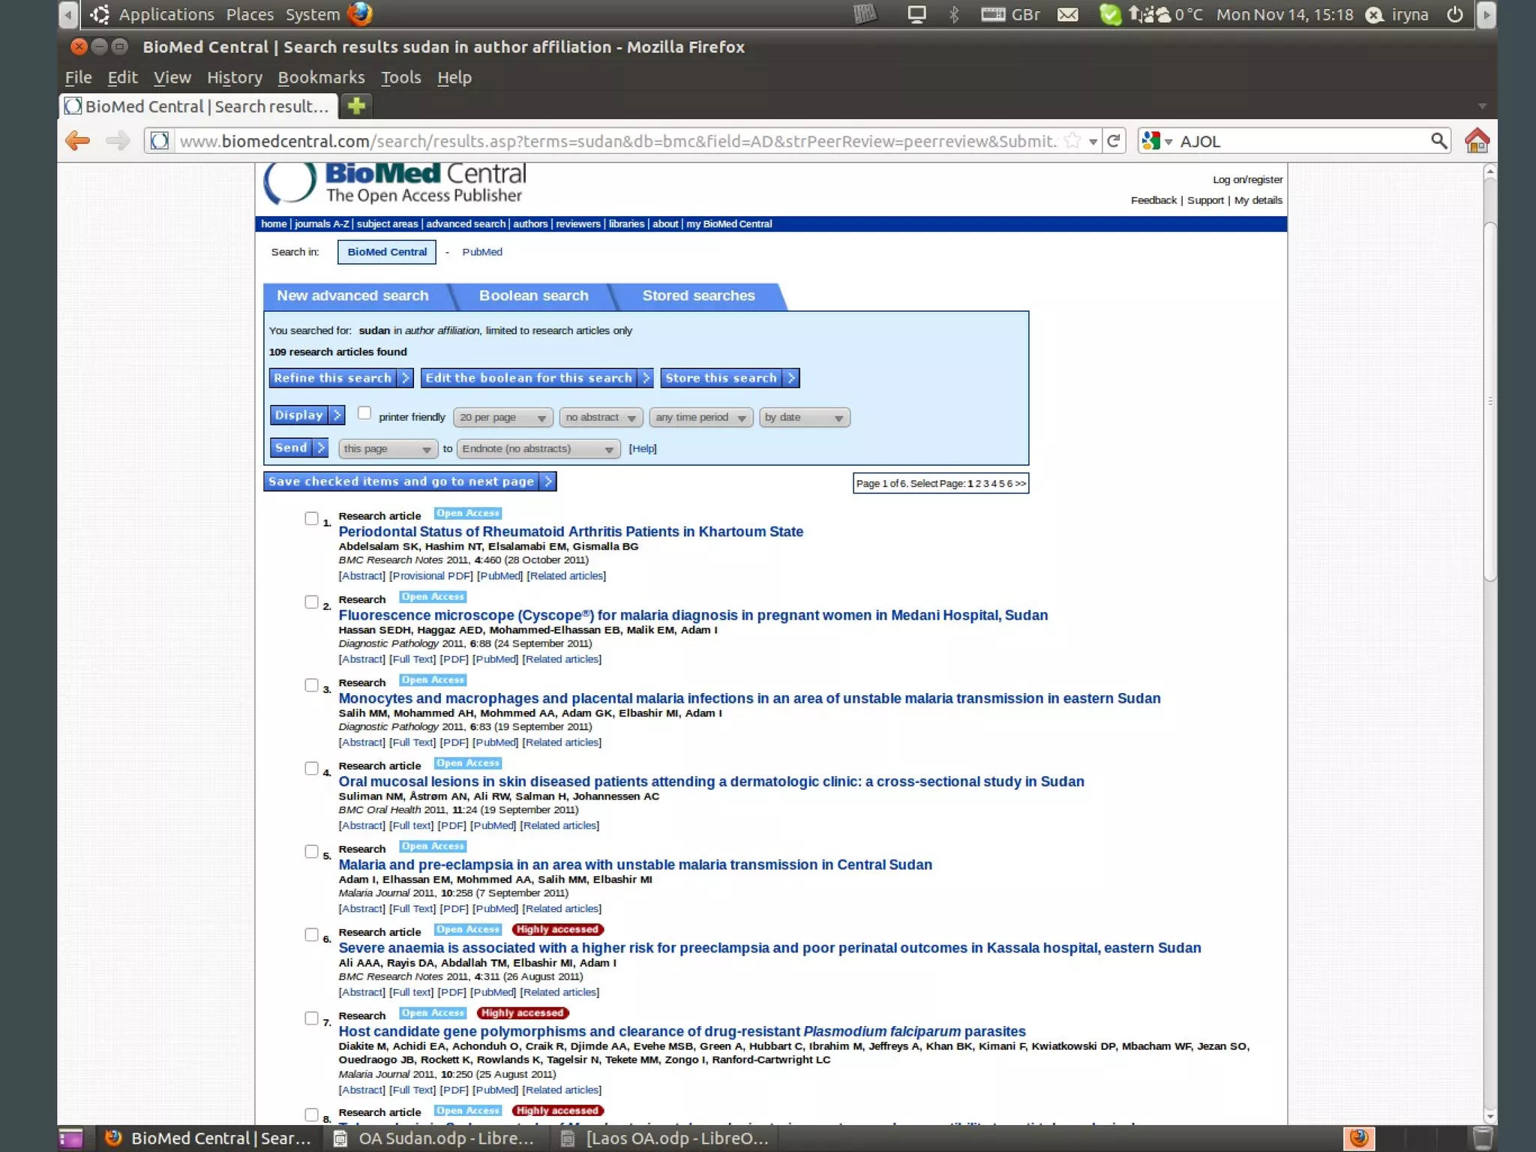Click the browser back arrow icon
The image size is (1536, 1152).
click(x=77, y=141)
